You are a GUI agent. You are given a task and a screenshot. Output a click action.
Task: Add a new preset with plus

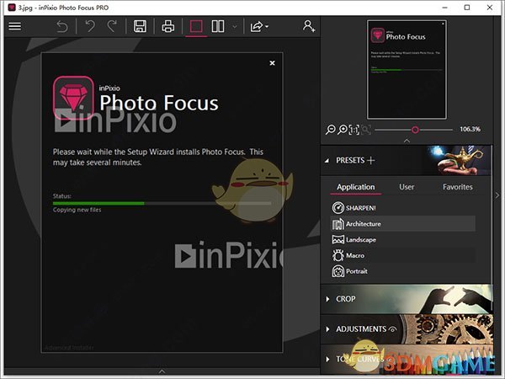tap(370, 160)
